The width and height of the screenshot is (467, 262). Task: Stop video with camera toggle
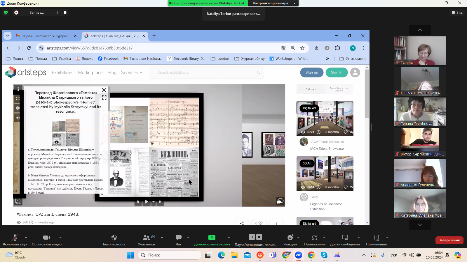click(46, 238)
